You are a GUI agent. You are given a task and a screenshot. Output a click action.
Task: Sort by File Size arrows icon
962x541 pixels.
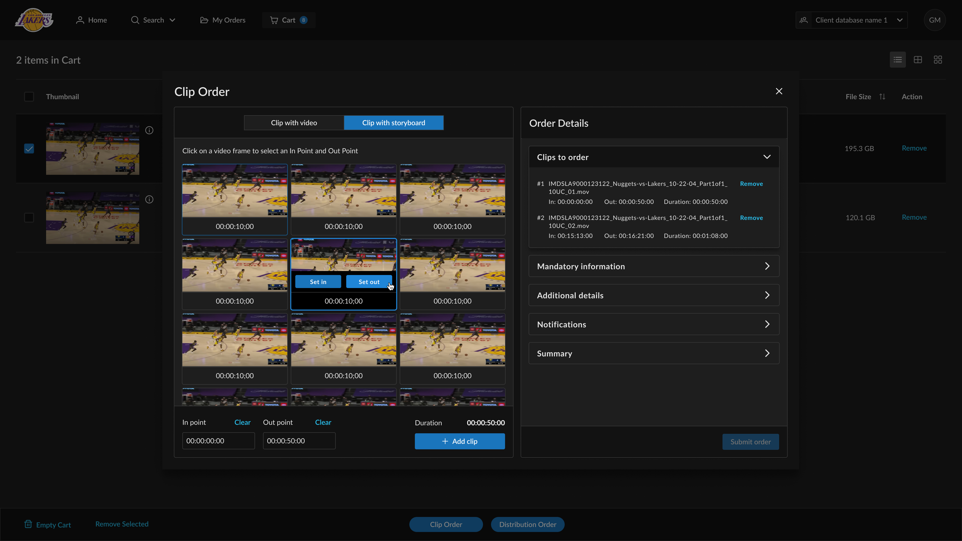[882, 97]
